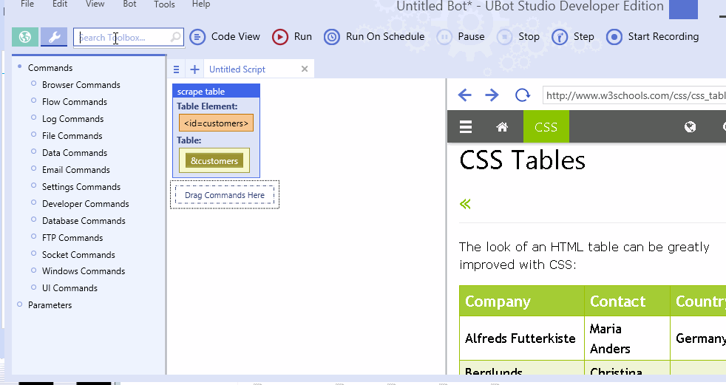Select the scrape table command header
Viewport: 726px width, 385px height.
coord(216,91)
